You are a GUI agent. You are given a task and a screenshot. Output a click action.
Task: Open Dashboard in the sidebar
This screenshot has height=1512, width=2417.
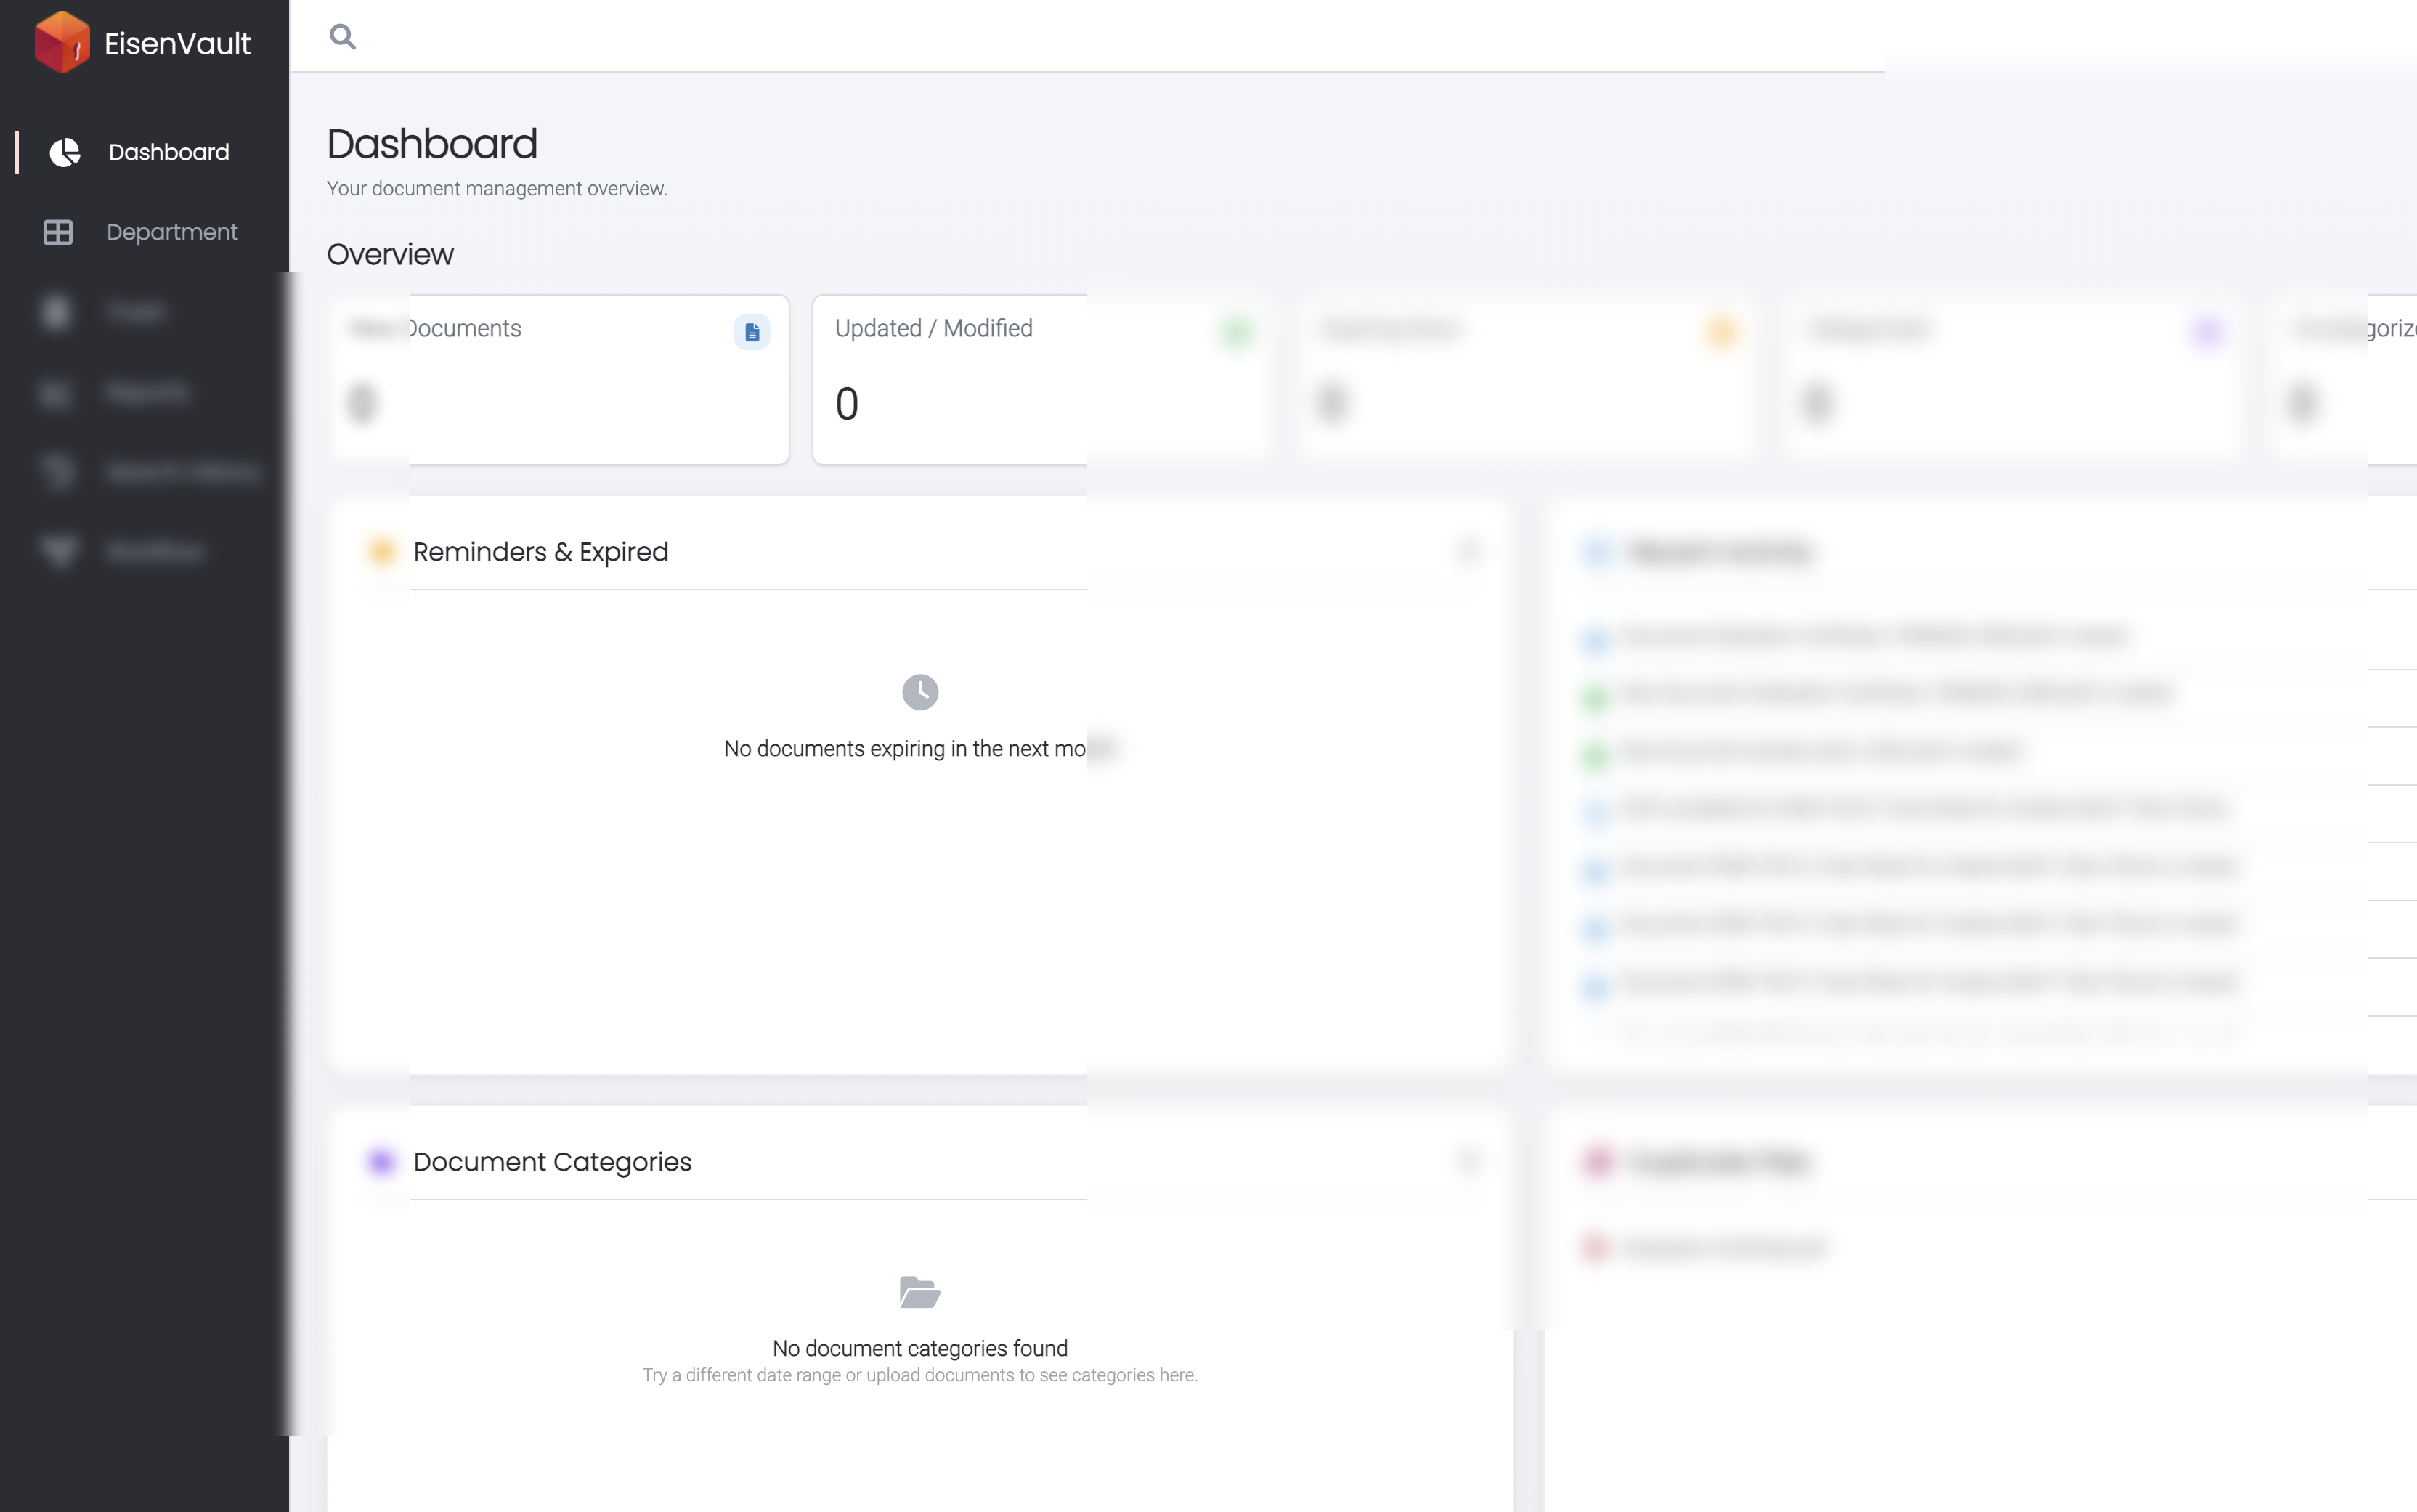coord(169,152)
